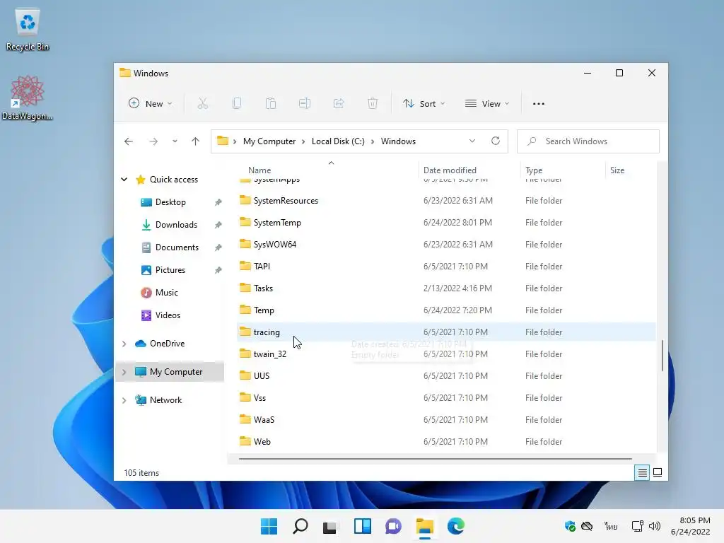The height and width of the screenshot is (543, 724).
Task: Open the Recycle Bin desktop icon
Action: (x=28, y=30)
